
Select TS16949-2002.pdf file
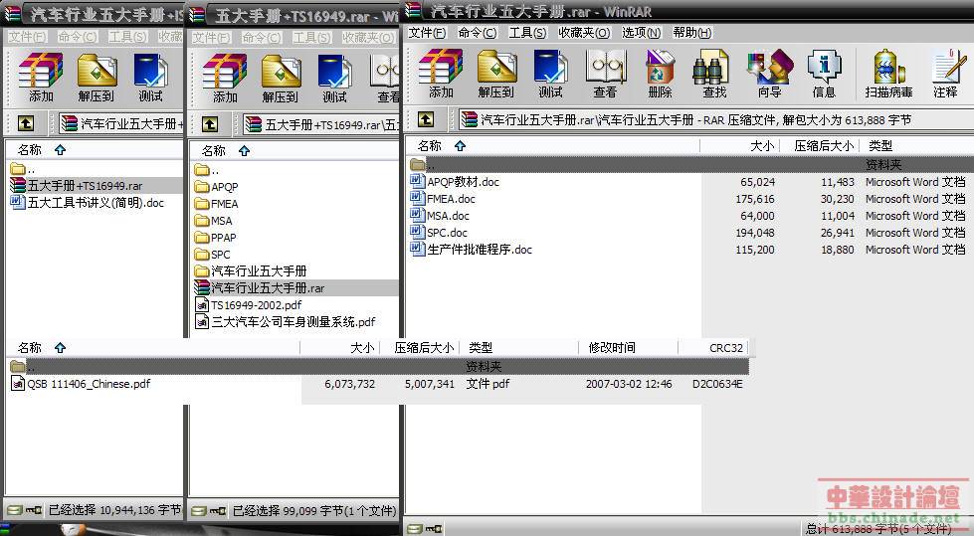pos(249,305)
